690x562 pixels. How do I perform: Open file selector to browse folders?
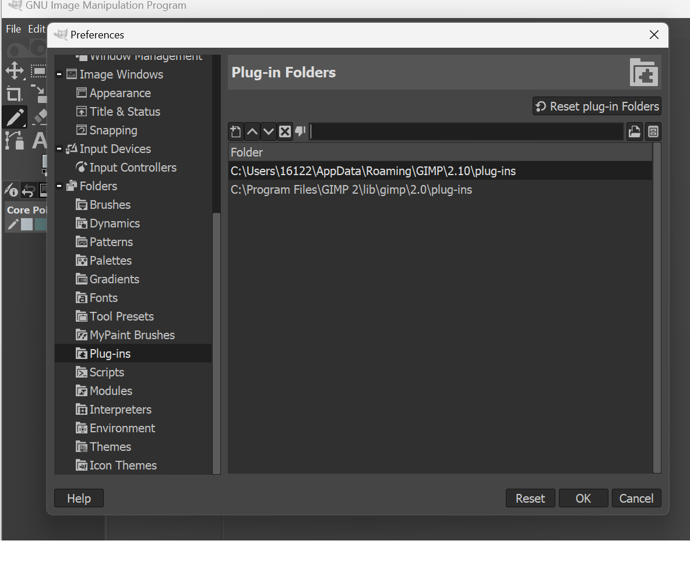[634, 131]
